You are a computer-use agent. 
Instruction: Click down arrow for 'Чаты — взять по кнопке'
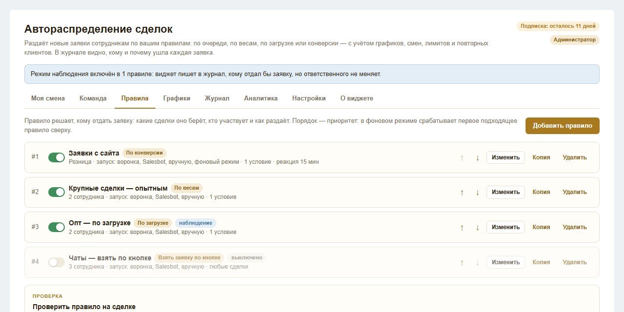point(477,262)
